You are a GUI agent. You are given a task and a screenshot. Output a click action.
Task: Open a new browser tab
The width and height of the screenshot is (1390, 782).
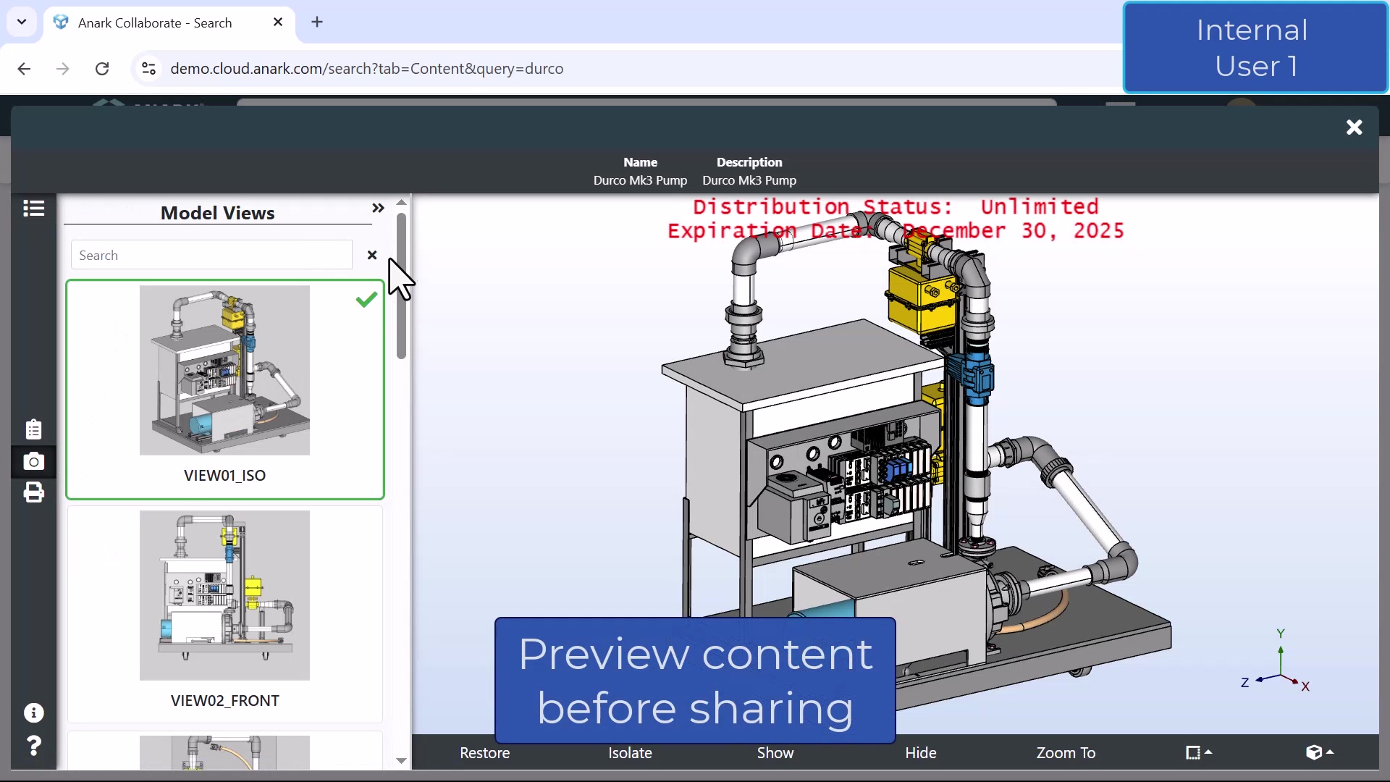tap(317, 22)
